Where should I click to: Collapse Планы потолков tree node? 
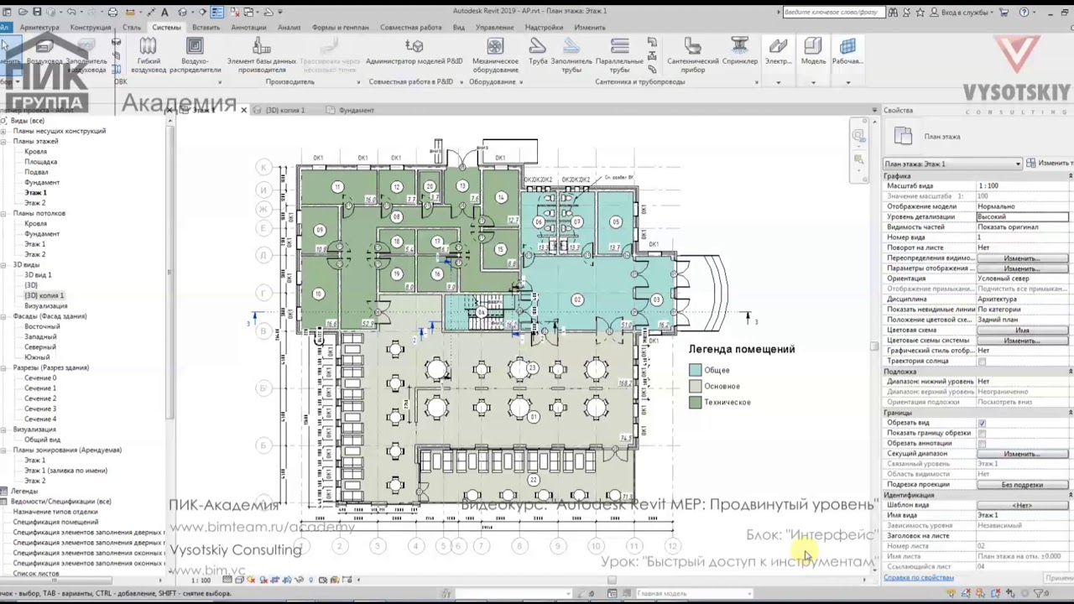pyautogui.click(x=4, y=213)
